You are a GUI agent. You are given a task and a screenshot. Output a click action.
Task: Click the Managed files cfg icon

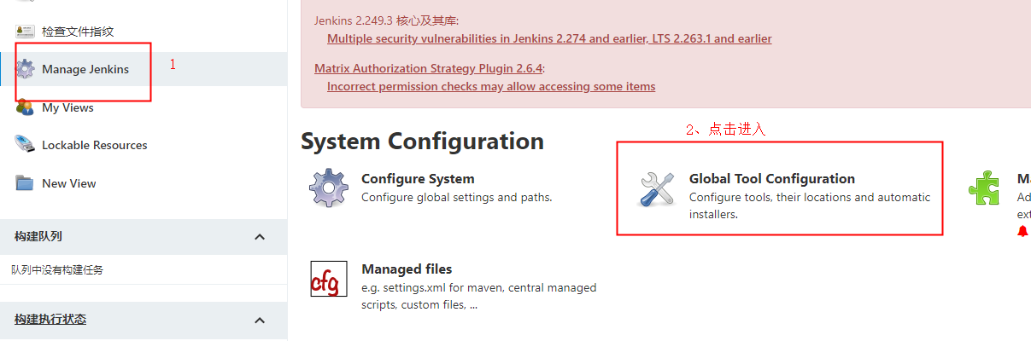(x=329, y=279)
